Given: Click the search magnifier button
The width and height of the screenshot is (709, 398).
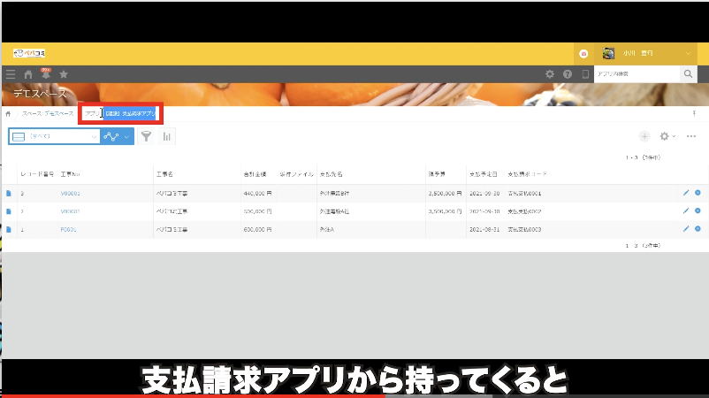Looking at the screenshot, I should [689, 74].
